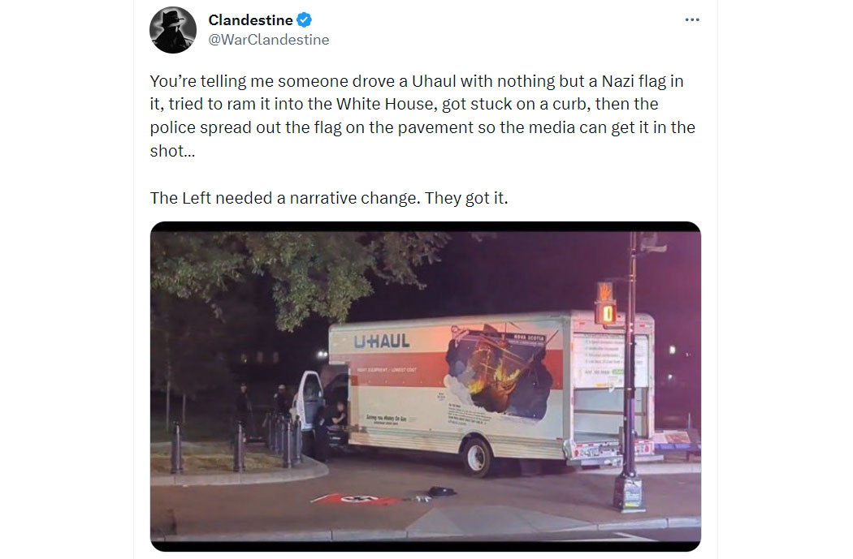Click the sticker-covered base of signal pole
Image resolution: width=853 pixels, height=559 pixels.
coord(629,494)
